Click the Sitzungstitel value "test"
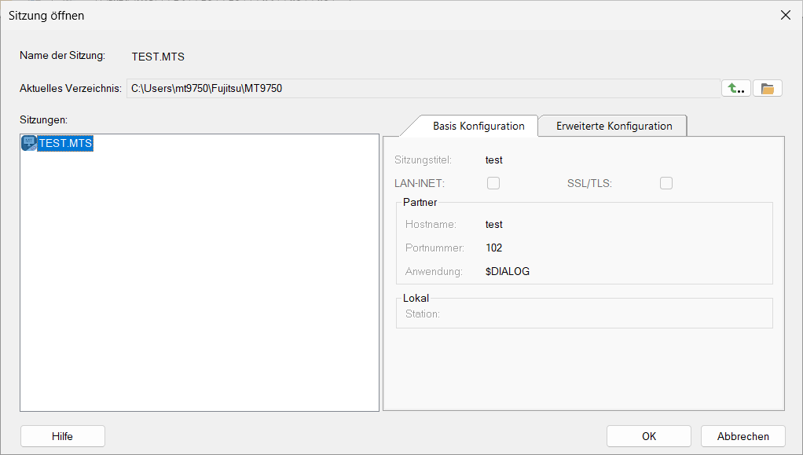The height and width of the screenshot is (455, 803). [494, 160]
